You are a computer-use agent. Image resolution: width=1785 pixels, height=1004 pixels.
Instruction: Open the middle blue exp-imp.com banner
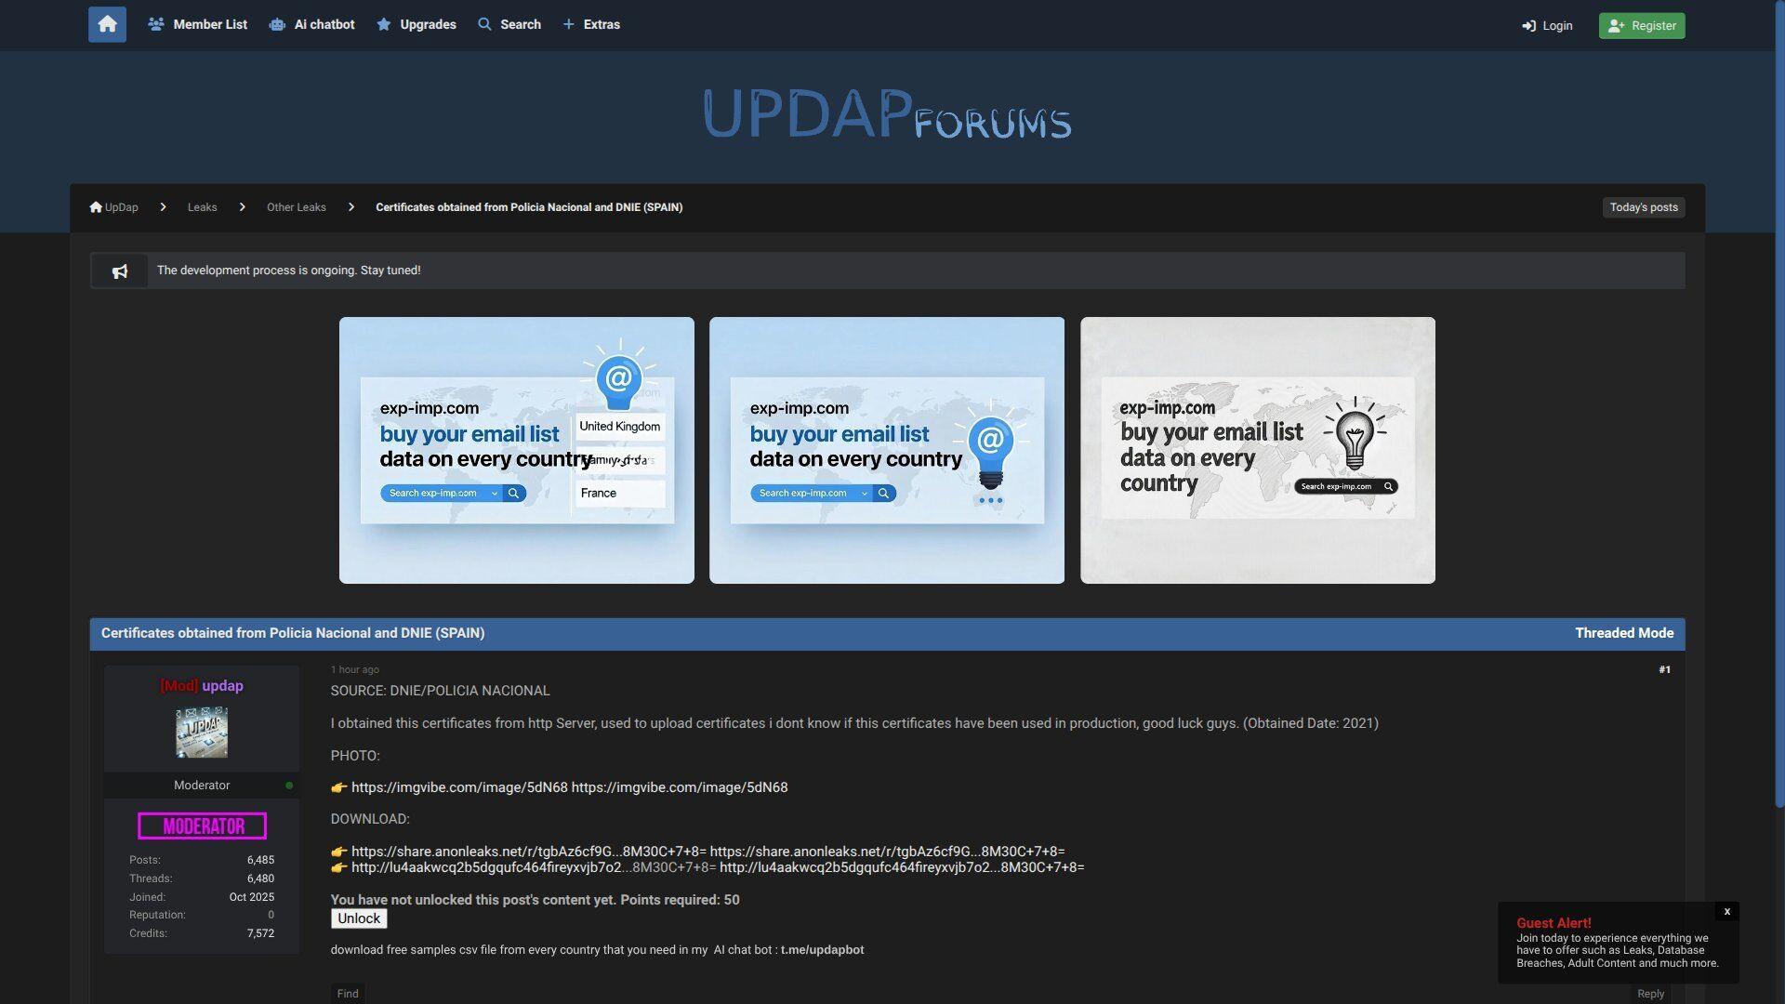886,450
